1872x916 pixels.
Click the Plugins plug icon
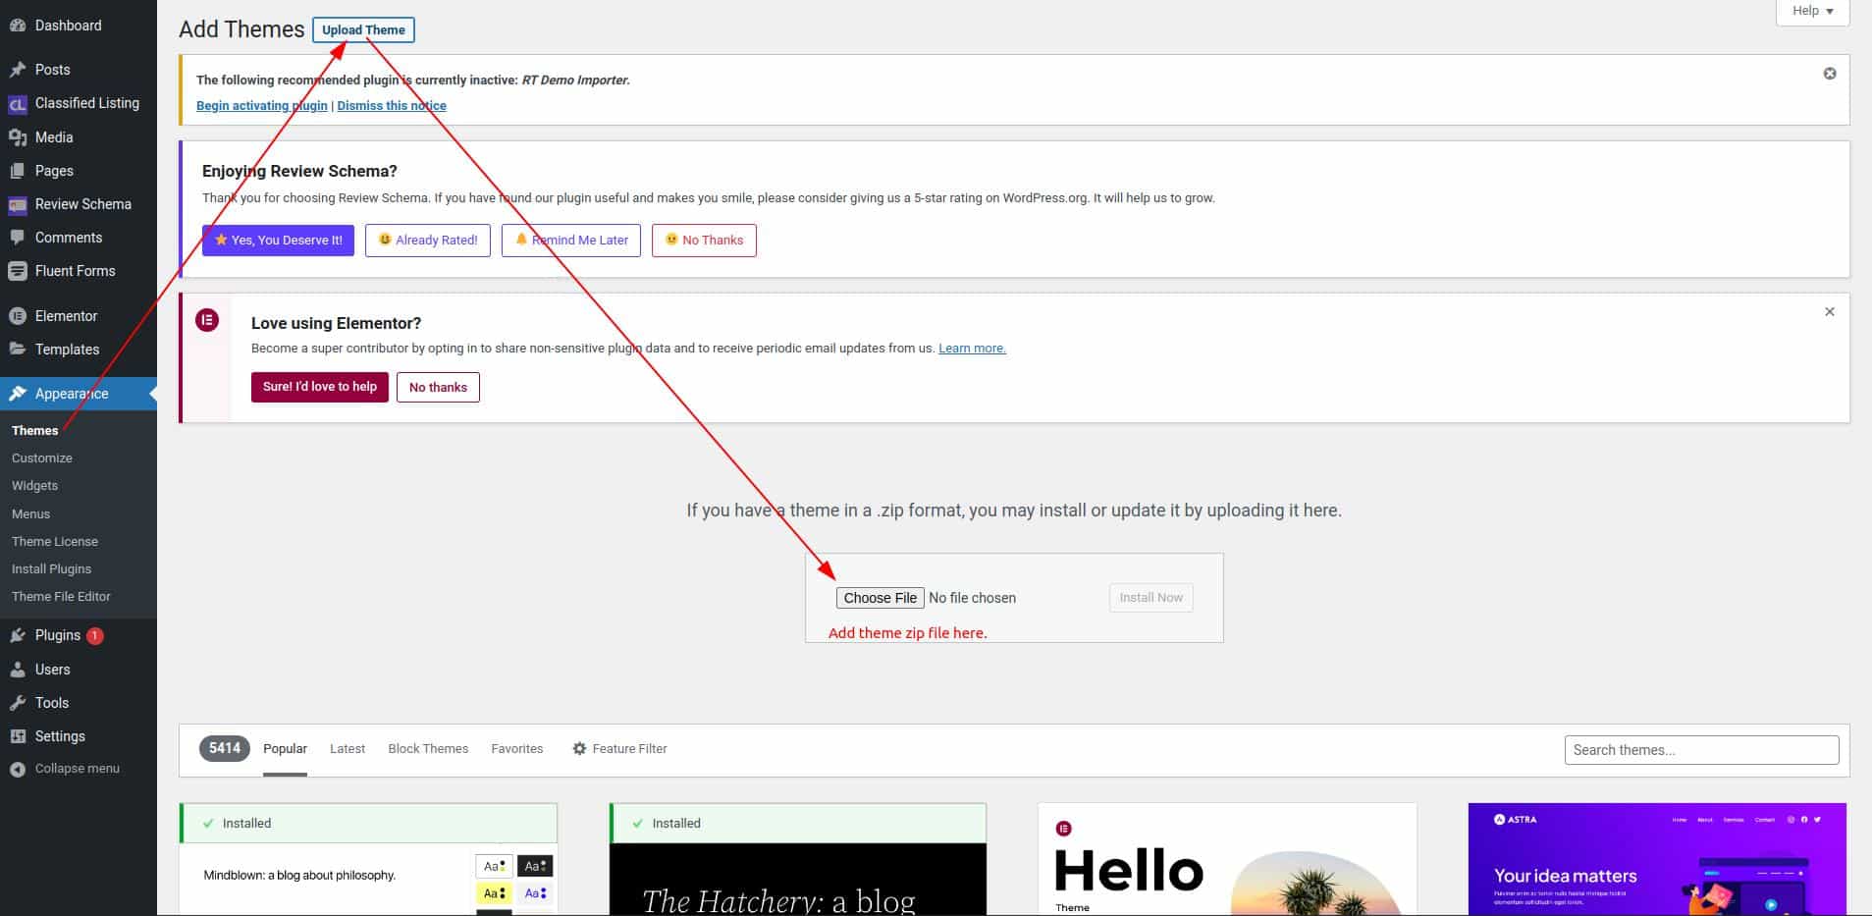tap(17, 636)
